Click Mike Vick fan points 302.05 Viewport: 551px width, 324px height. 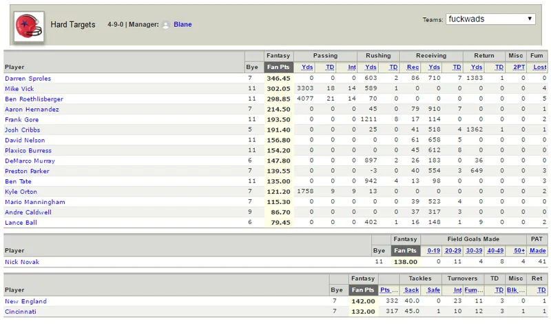(x=279, y=89)
